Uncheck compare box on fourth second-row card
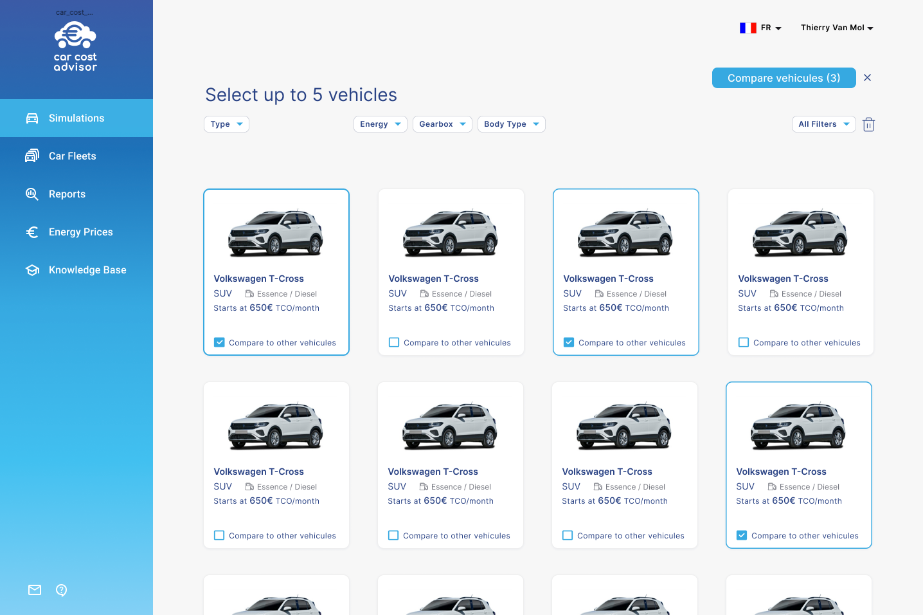This screenshot has height=615, width=923. click(742, 535)
